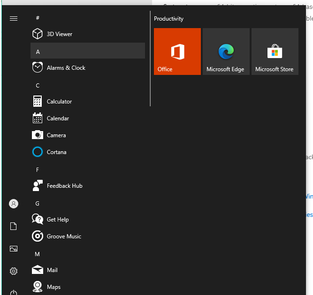Click the Feedback Hub text entry
The width and height of the screenshot is (313, 295).
pyautogui.click(x=65, y=185)
